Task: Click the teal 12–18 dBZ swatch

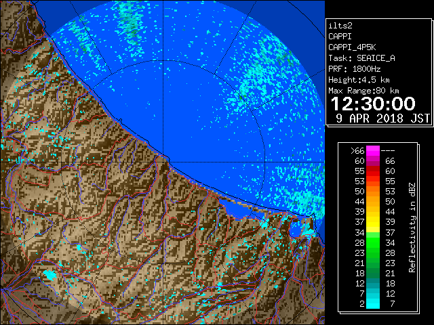Action: pos(373,284)
